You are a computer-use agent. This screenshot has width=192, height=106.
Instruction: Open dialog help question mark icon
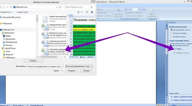pyautogui.click(x=92, y=12)
